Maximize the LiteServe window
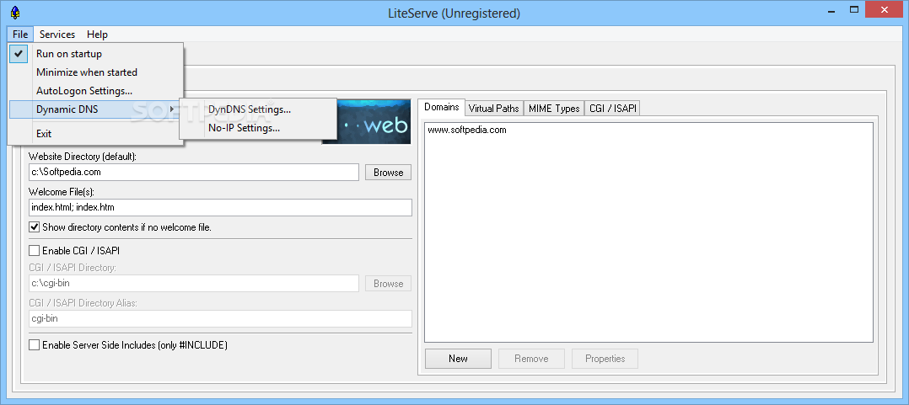 854,9
